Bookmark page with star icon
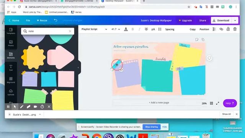245x138 pixels. [x=189, y=7]
